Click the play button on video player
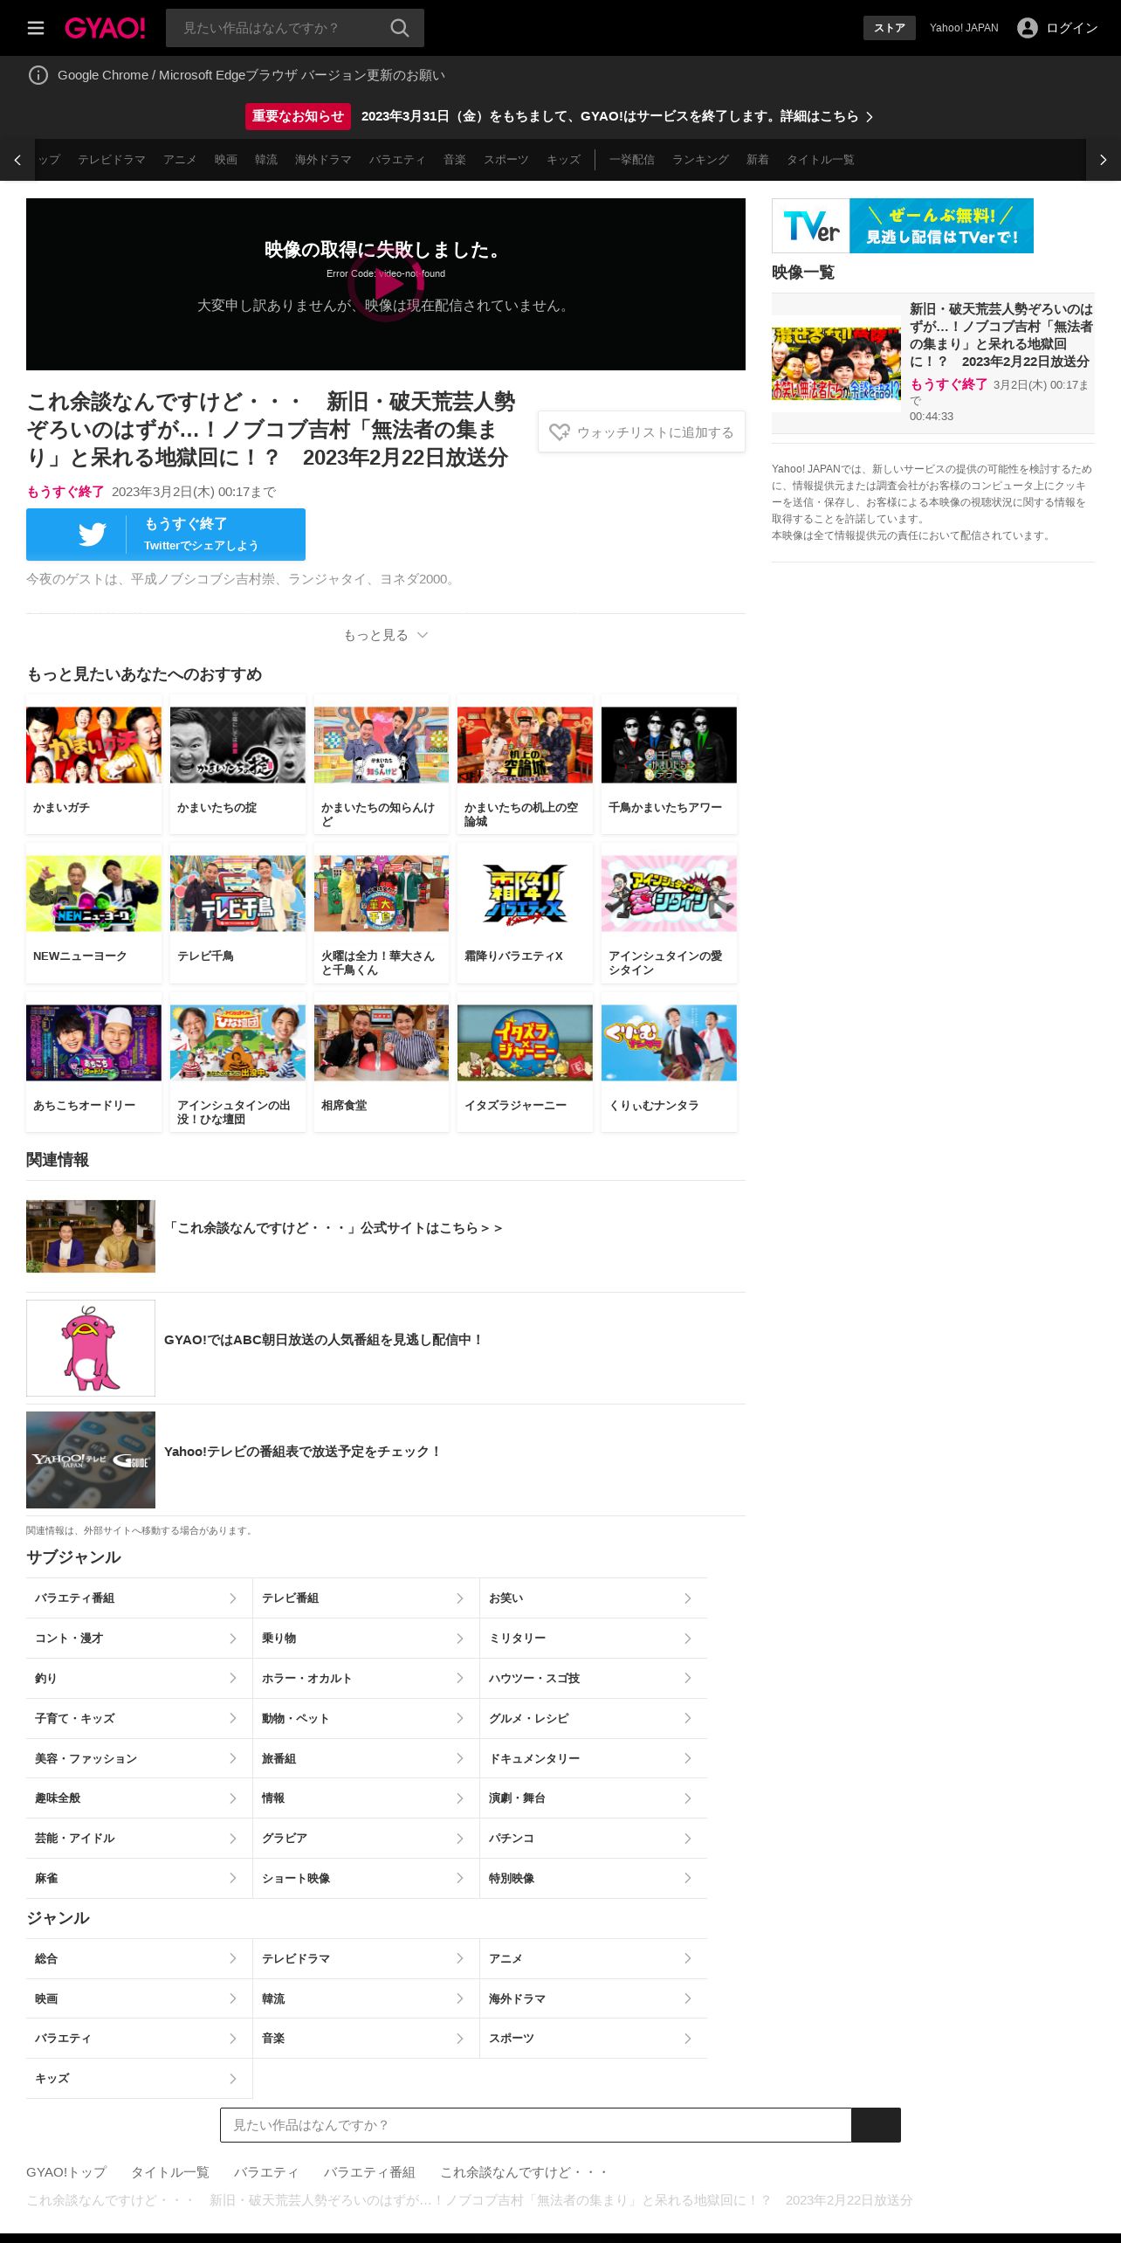This screenshot has width=1121, height=2243. pos(386,284)
